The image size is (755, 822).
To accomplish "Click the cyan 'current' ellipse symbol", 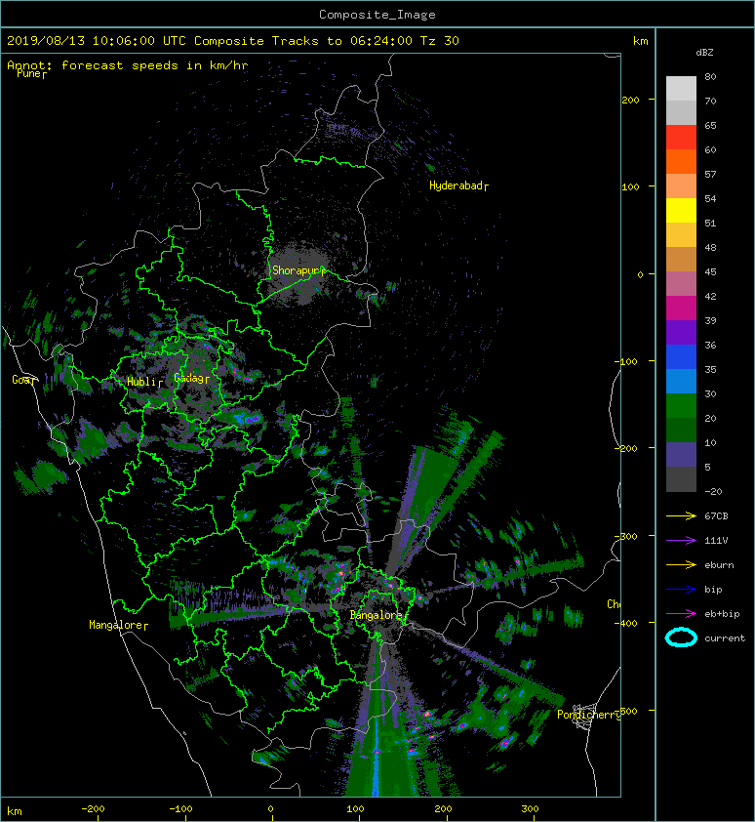I will pyautogui.click(x=681, y=637).
